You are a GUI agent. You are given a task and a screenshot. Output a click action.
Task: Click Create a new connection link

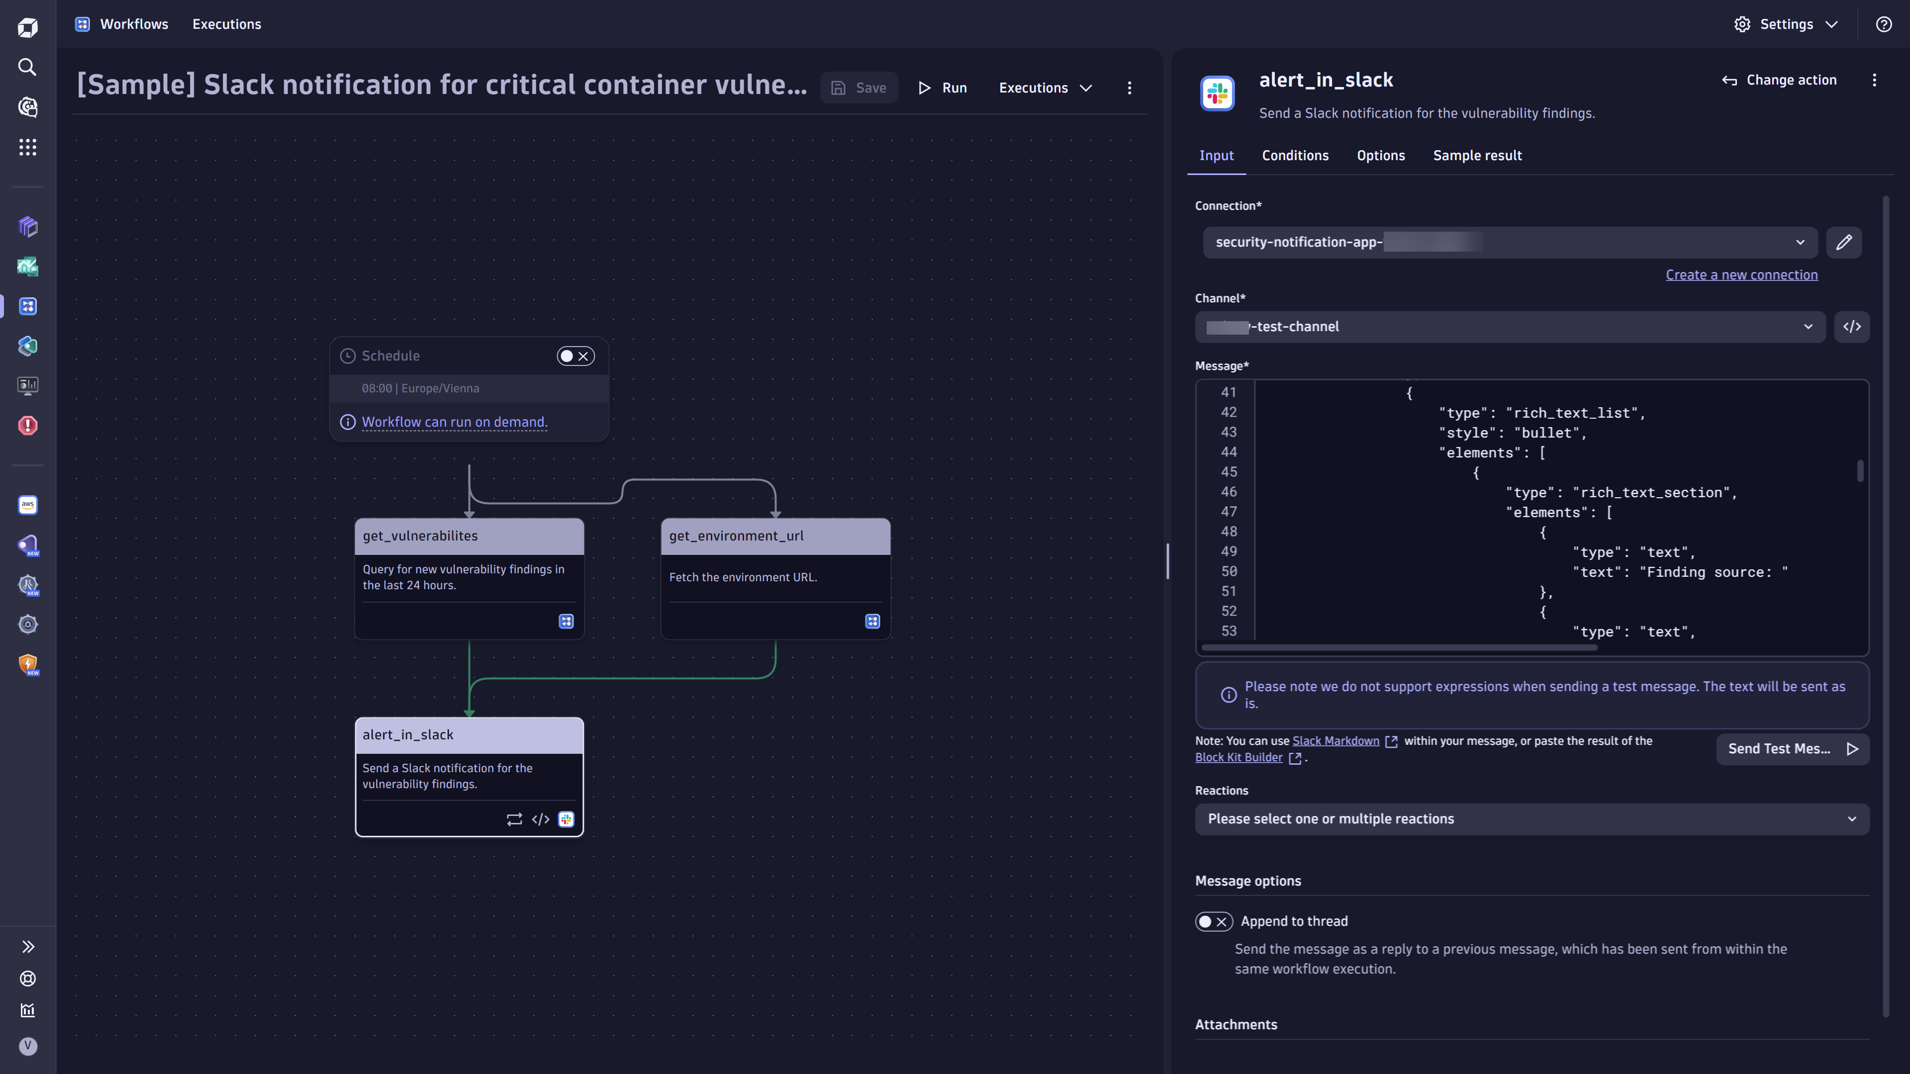point(1742,275)
